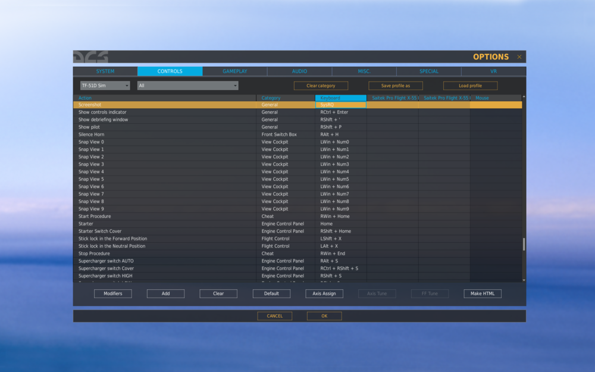The width and height of the screenshot is (595, 372).
Task: Switch to the GAMEPLAY tab
Action: (234, 70)
